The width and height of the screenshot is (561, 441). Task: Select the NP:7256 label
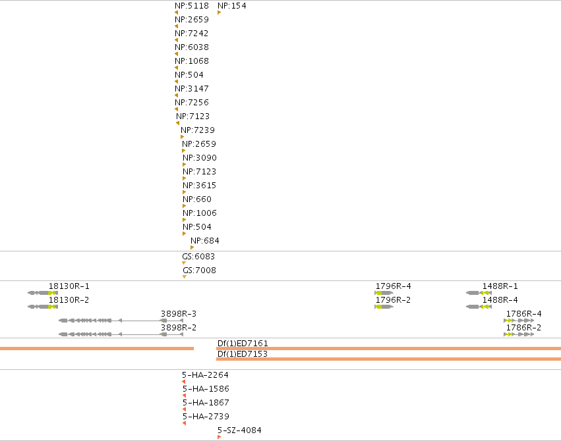tap(192, 103)
